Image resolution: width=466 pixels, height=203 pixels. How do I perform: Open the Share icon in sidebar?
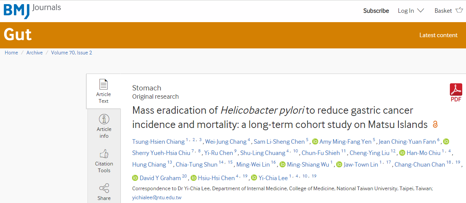[104, 188]
